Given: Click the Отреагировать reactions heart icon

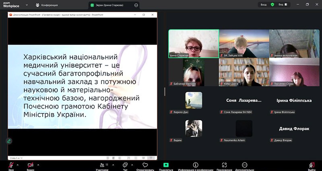Looking at the screenshot, I should click(145, 165).
